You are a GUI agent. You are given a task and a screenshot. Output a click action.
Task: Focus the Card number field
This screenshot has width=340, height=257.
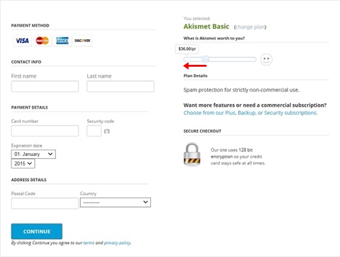(45, 131)
